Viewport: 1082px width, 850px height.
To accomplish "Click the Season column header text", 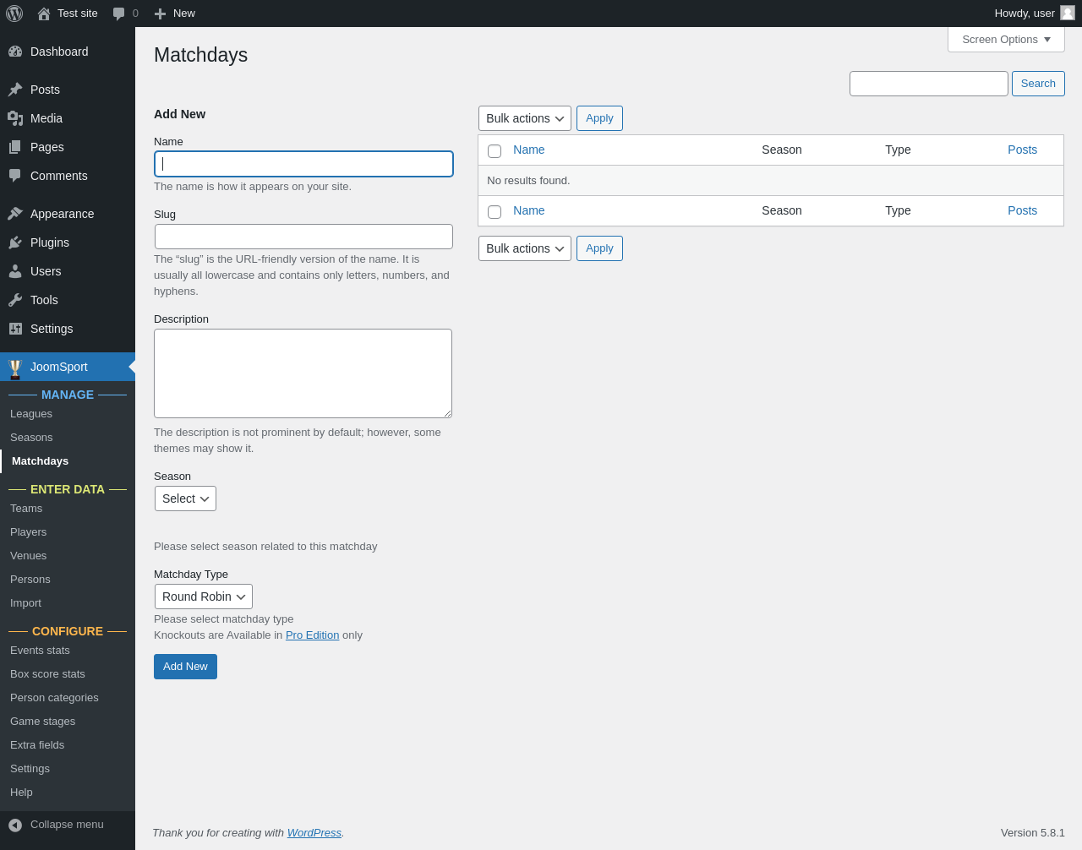I will pyautogui.click(x=781, y=150).
